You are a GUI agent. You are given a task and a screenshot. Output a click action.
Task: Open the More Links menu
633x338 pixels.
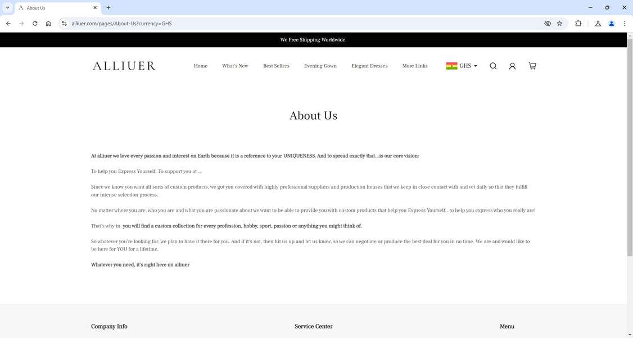coord(415,66)
